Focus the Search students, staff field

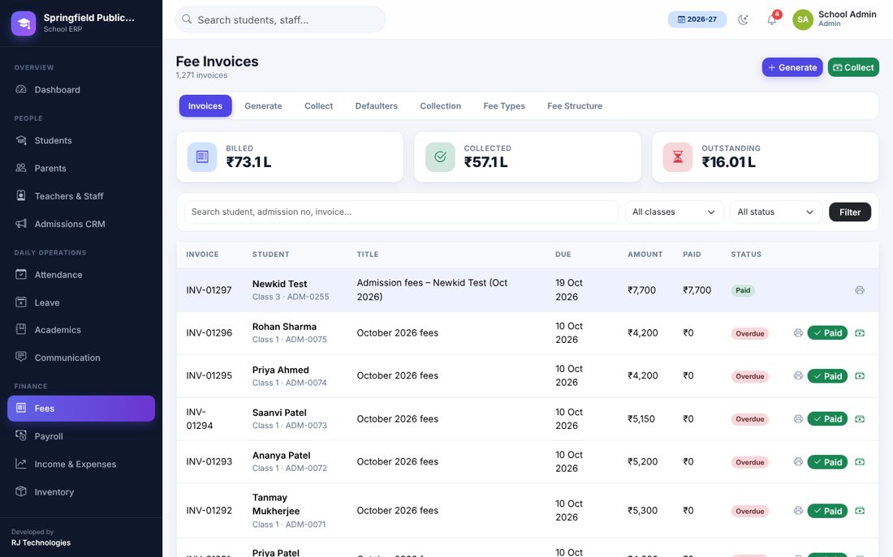(280, 19)
